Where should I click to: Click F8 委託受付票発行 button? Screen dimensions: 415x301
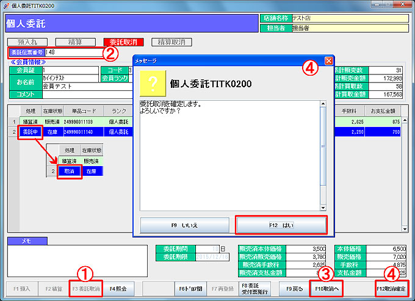point(254,289)
